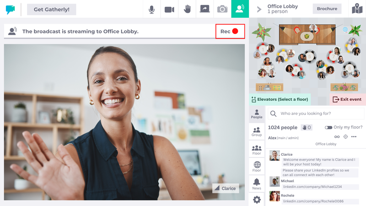The image size is (366, 206).
Task: Open Elevators floor selector
Action: [280, 99]
